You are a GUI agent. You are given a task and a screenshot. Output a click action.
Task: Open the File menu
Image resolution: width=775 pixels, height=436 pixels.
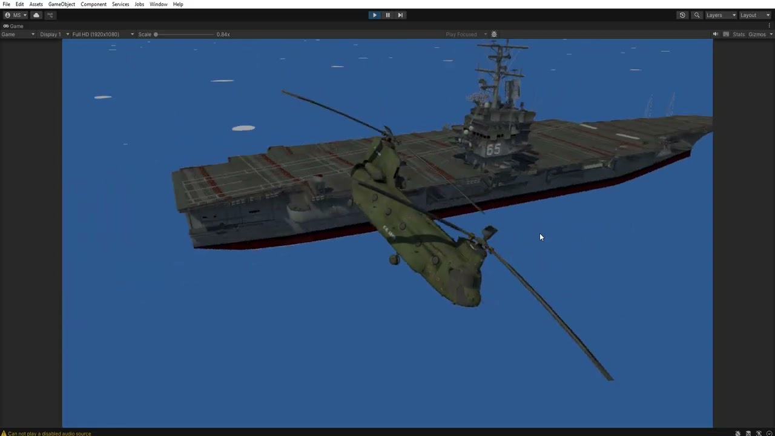tap(6, 4)
